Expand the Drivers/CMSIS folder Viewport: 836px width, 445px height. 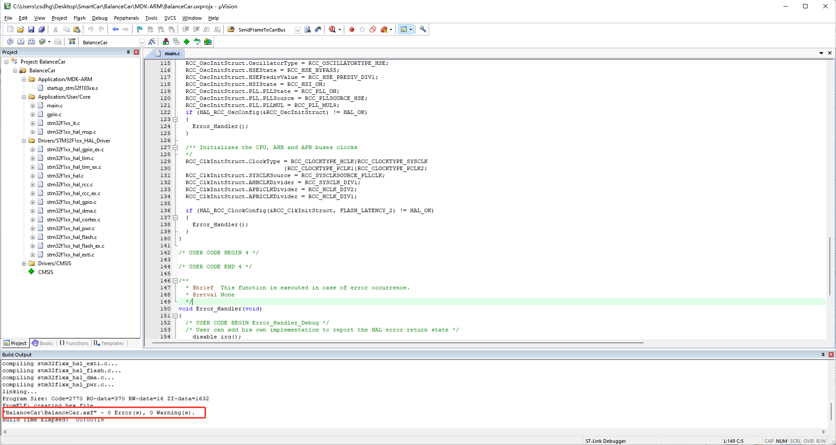point(24,263)
